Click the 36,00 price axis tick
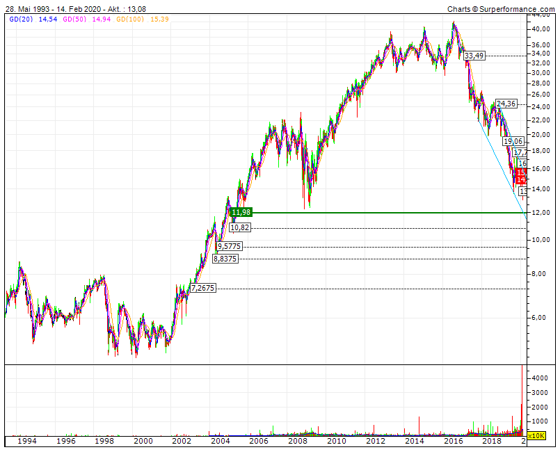 pos(541,45)
